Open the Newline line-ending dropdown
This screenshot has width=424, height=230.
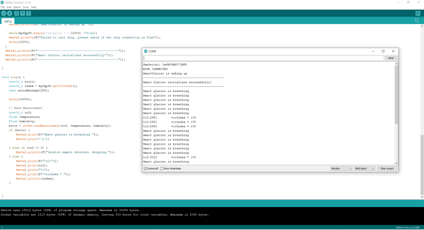coord(341,169)
